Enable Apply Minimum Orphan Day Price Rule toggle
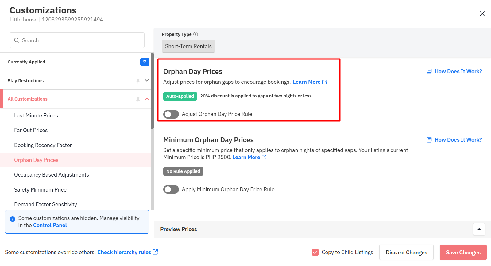The height and width of the screenshot is (266, 491). tap(171, 189)
